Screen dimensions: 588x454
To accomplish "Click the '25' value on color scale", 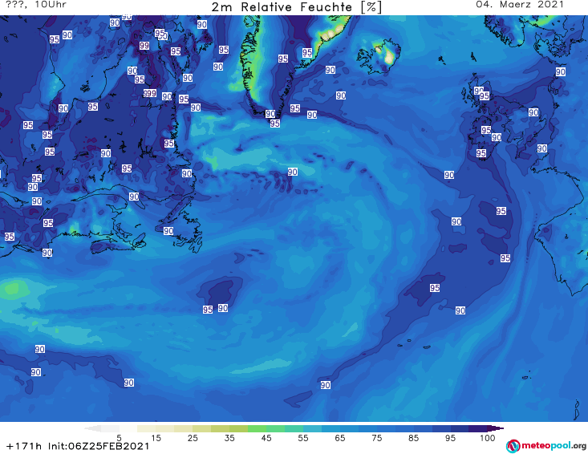I will click(x=193, y=438).
